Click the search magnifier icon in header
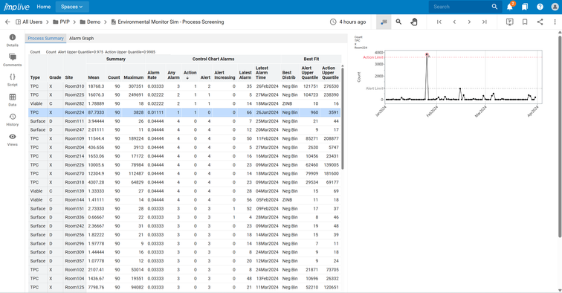This screenshot has height=293, width=562. [x=494, y=7]
